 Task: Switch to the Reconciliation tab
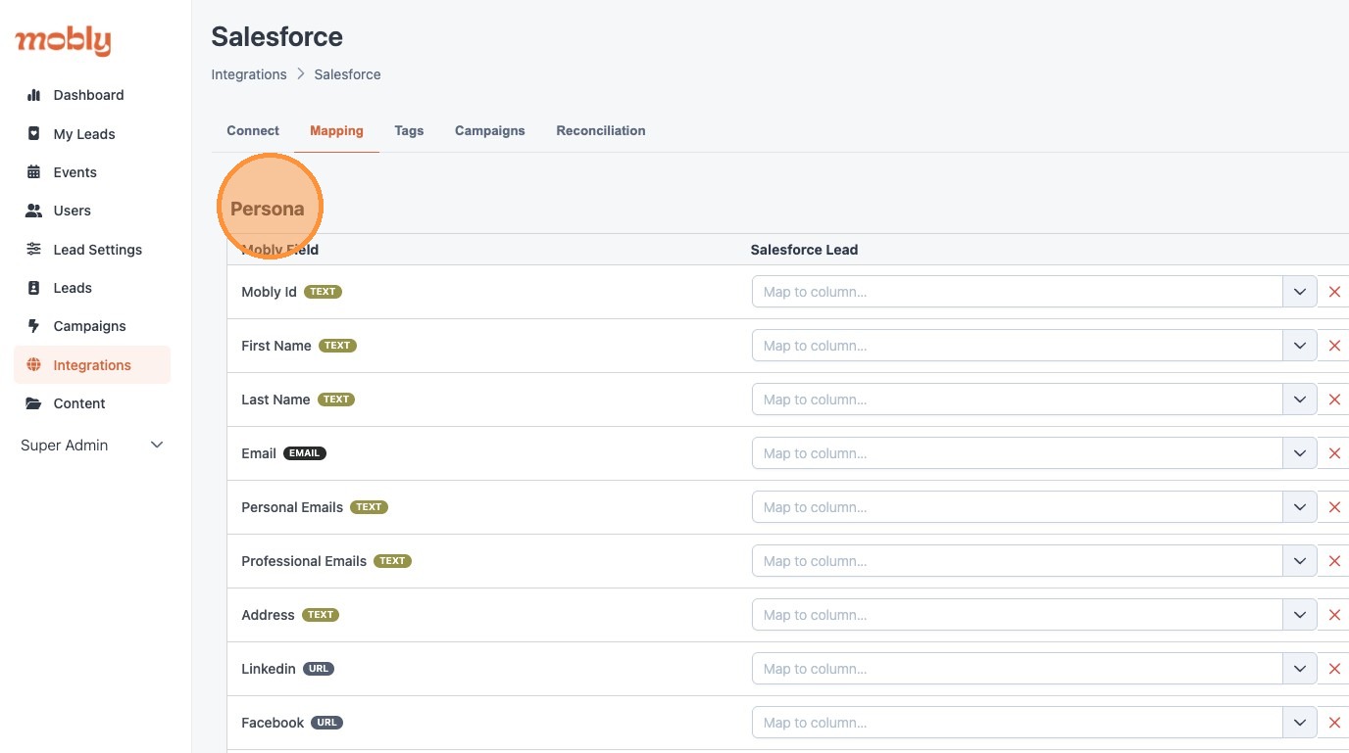tap(600, 130)
